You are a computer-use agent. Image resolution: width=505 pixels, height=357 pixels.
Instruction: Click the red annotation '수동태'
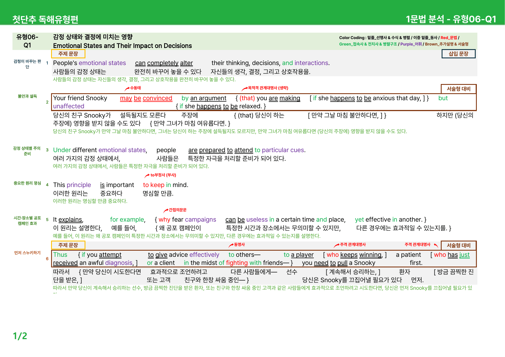[x=135, y=88]
